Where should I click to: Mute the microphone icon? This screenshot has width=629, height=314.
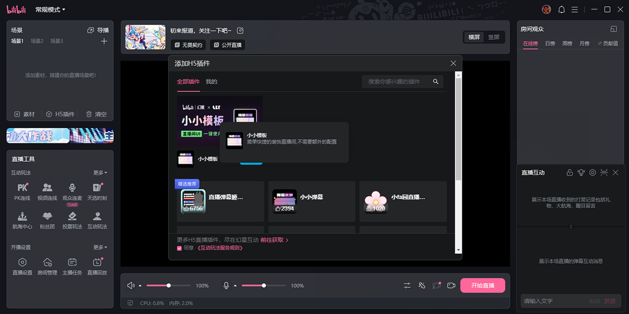(x=226, y=286)
